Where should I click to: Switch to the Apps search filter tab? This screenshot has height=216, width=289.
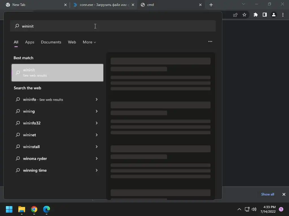[x=30, y=42]
